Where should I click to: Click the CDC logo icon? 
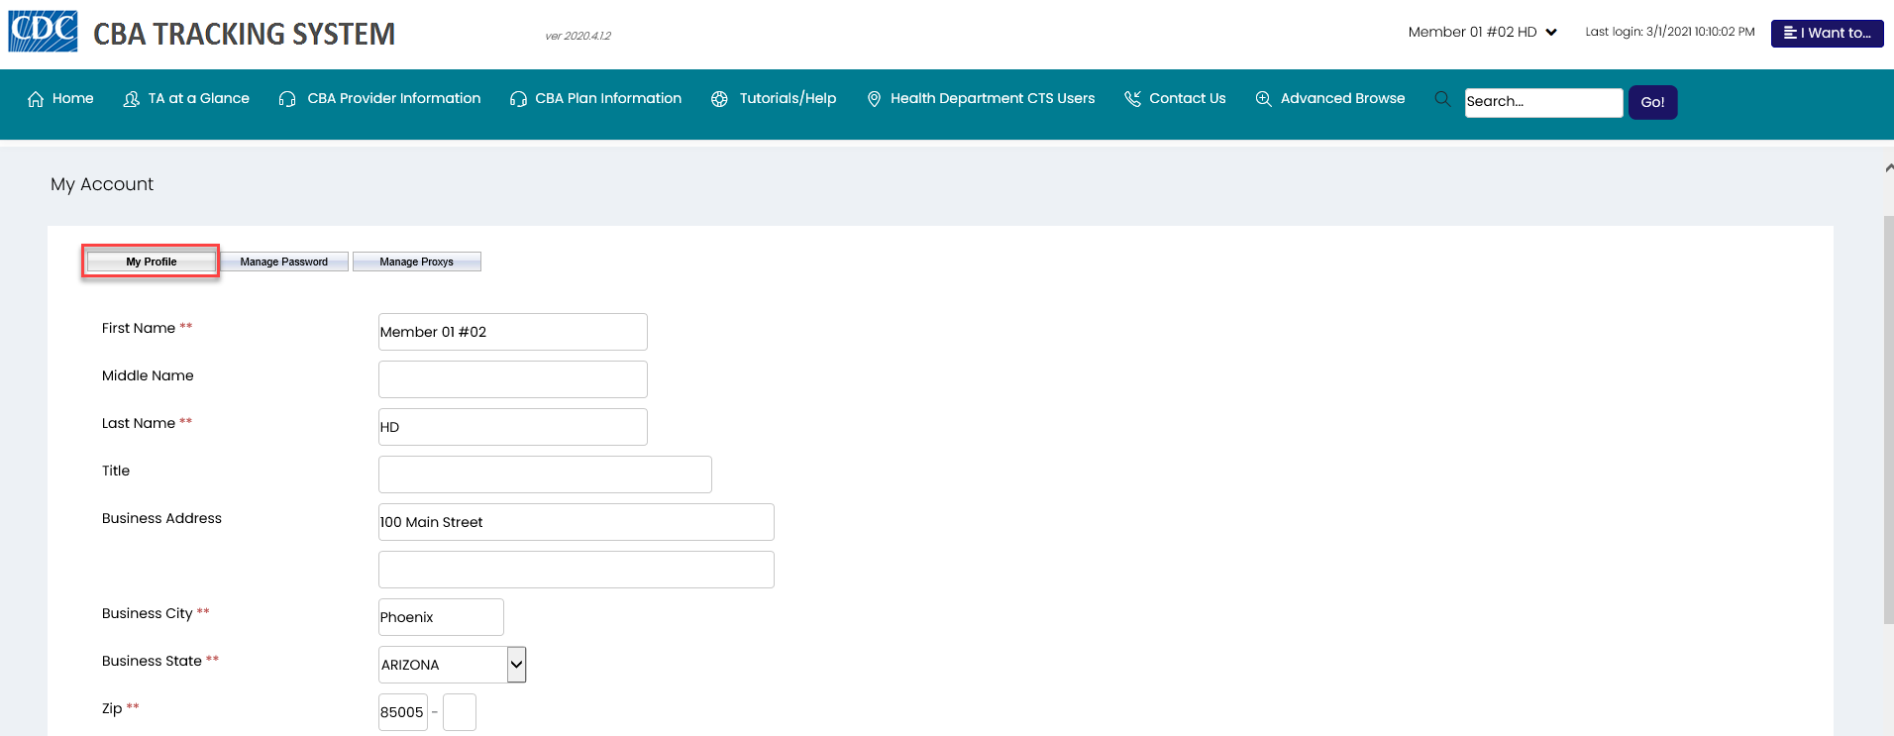click(43, 32)
